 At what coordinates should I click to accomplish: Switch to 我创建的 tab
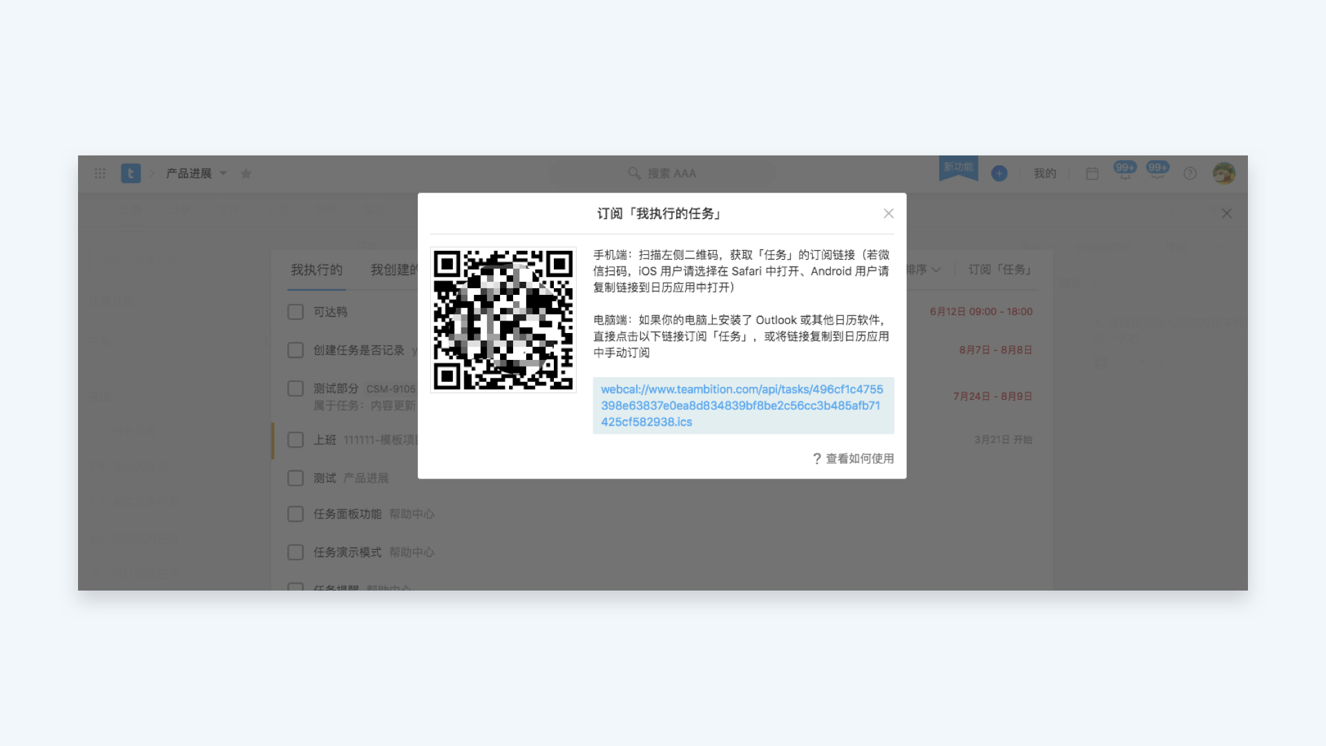coord(394,270)
